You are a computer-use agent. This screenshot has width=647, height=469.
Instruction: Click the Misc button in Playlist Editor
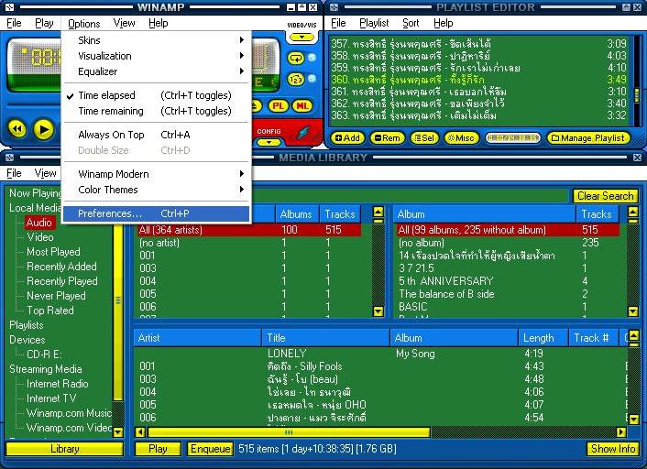(461, 138)
